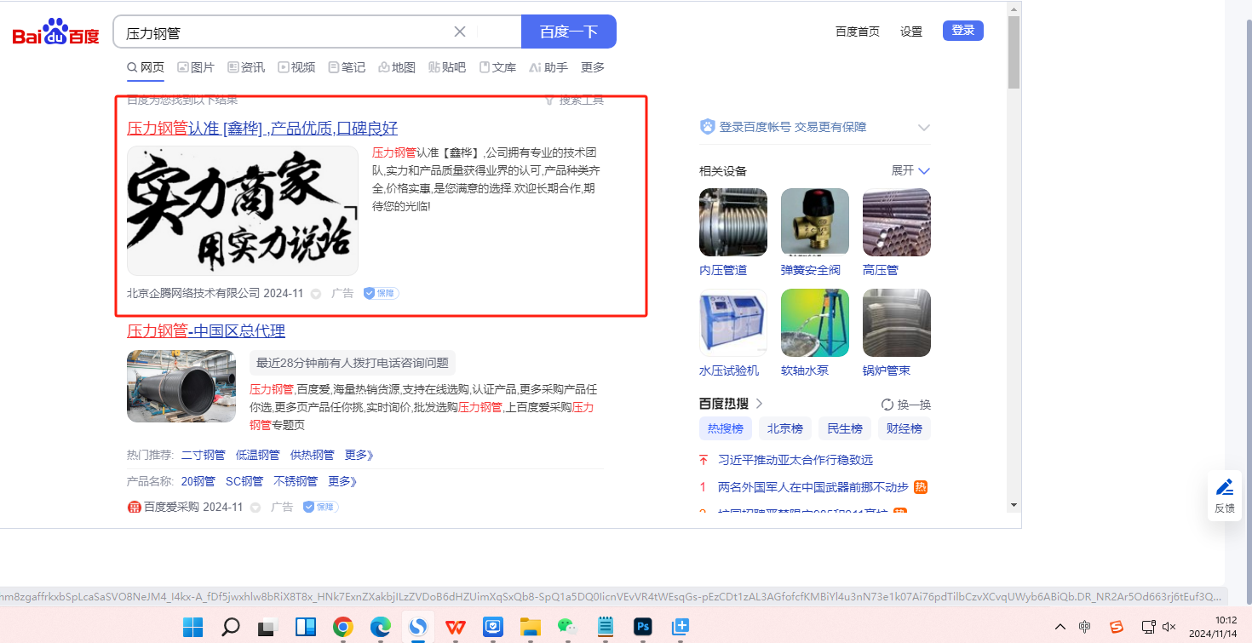Switch to the 视频 tab

point(296,67)
